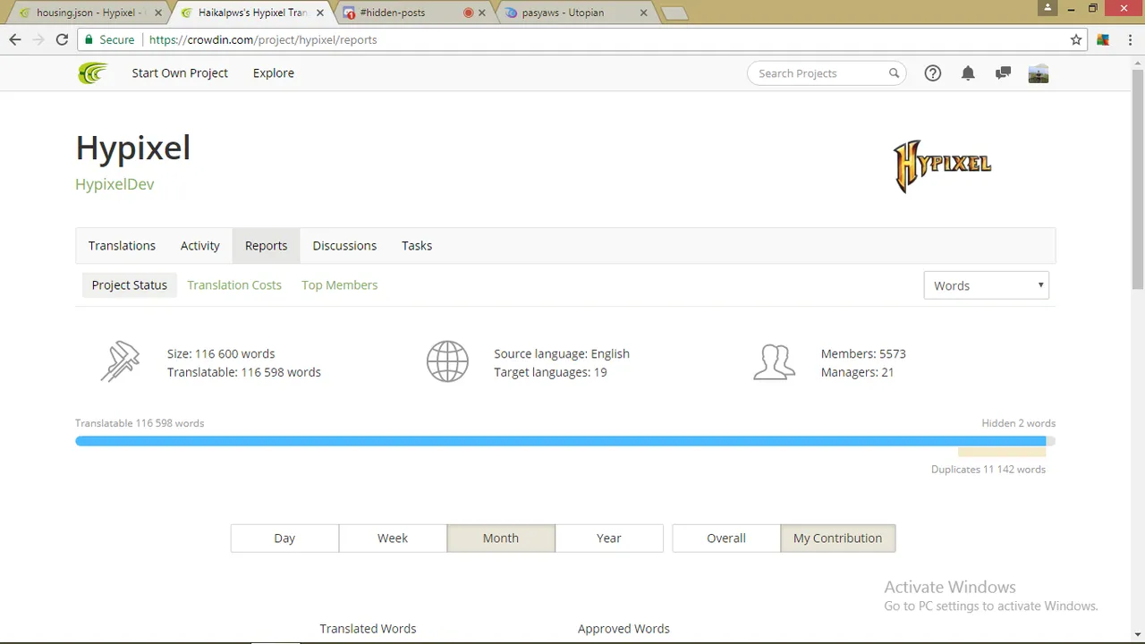Click Chrome user profile button in title bar
The image size is (1145, 644).
coord(1047,8)
